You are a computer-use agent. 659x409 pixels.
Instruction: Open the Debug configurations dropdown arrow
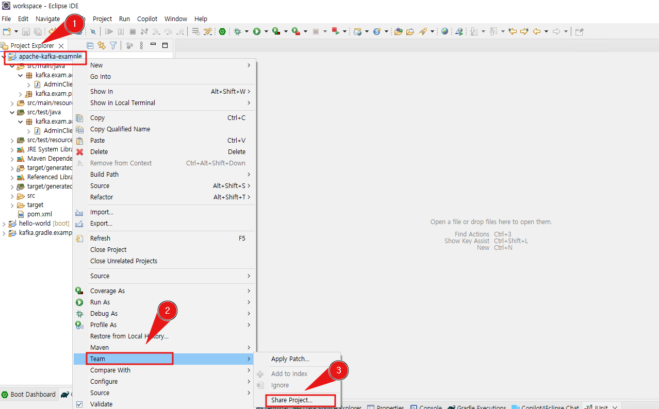coord(246,31)
